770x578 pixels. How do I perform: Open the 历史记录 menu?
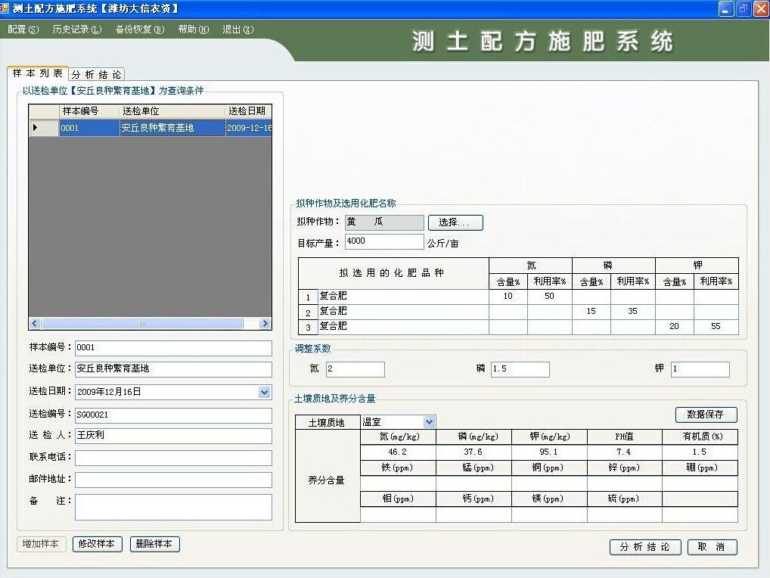76,30
